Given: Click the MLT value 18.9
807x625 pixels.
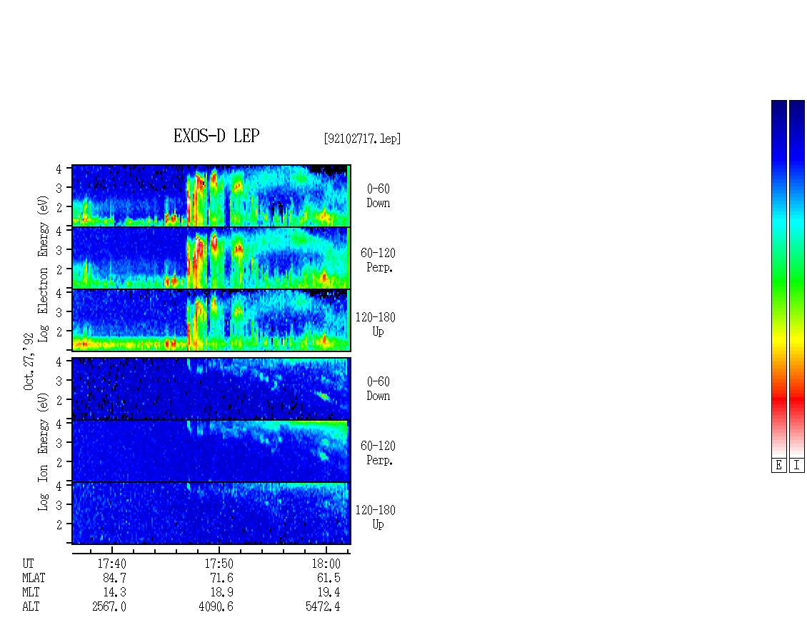Looking at the screenshot, I should pyautogui.click(x=221, y=593).
